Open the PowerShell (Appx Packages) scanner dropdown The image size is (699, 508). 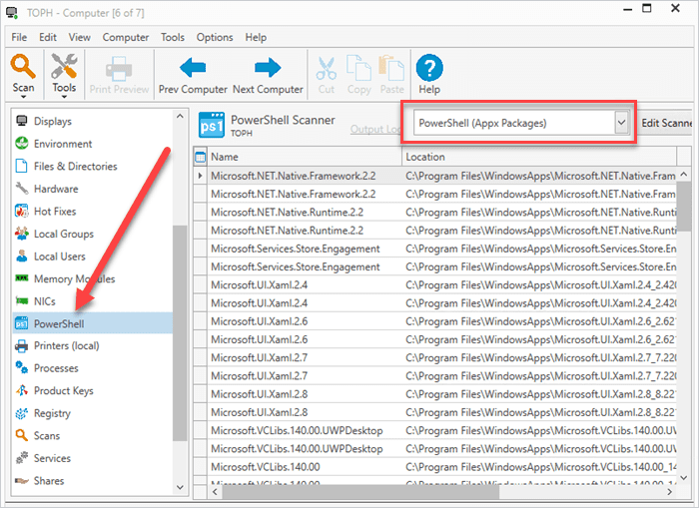click(620, 123)
